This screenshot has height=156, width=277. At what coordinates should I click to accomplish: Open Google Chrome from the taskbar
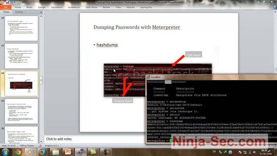point(18,152)
